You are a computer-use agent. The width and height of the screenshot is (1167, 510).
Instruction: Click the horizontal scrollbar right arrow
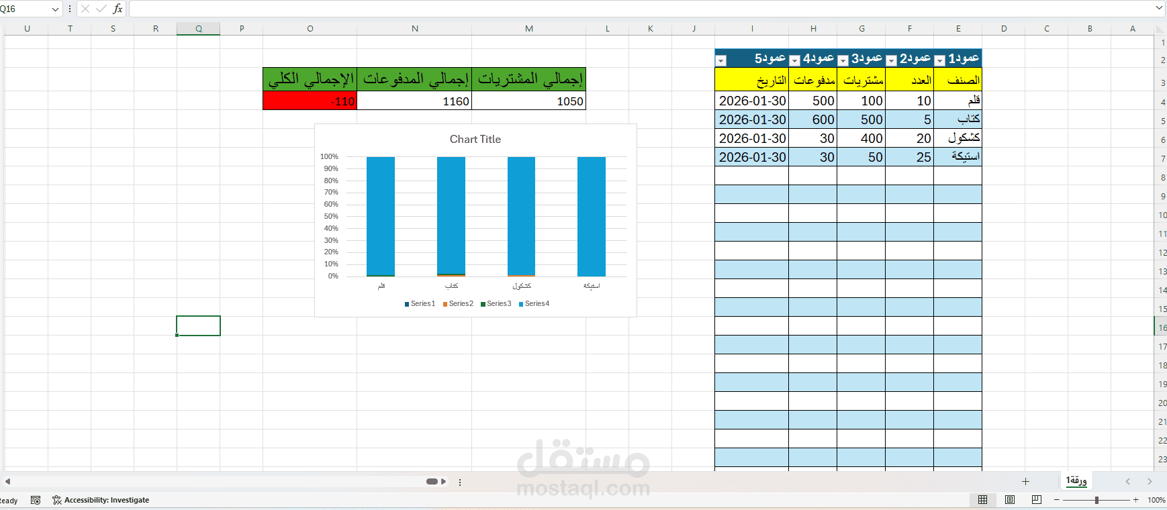(443, 481)
